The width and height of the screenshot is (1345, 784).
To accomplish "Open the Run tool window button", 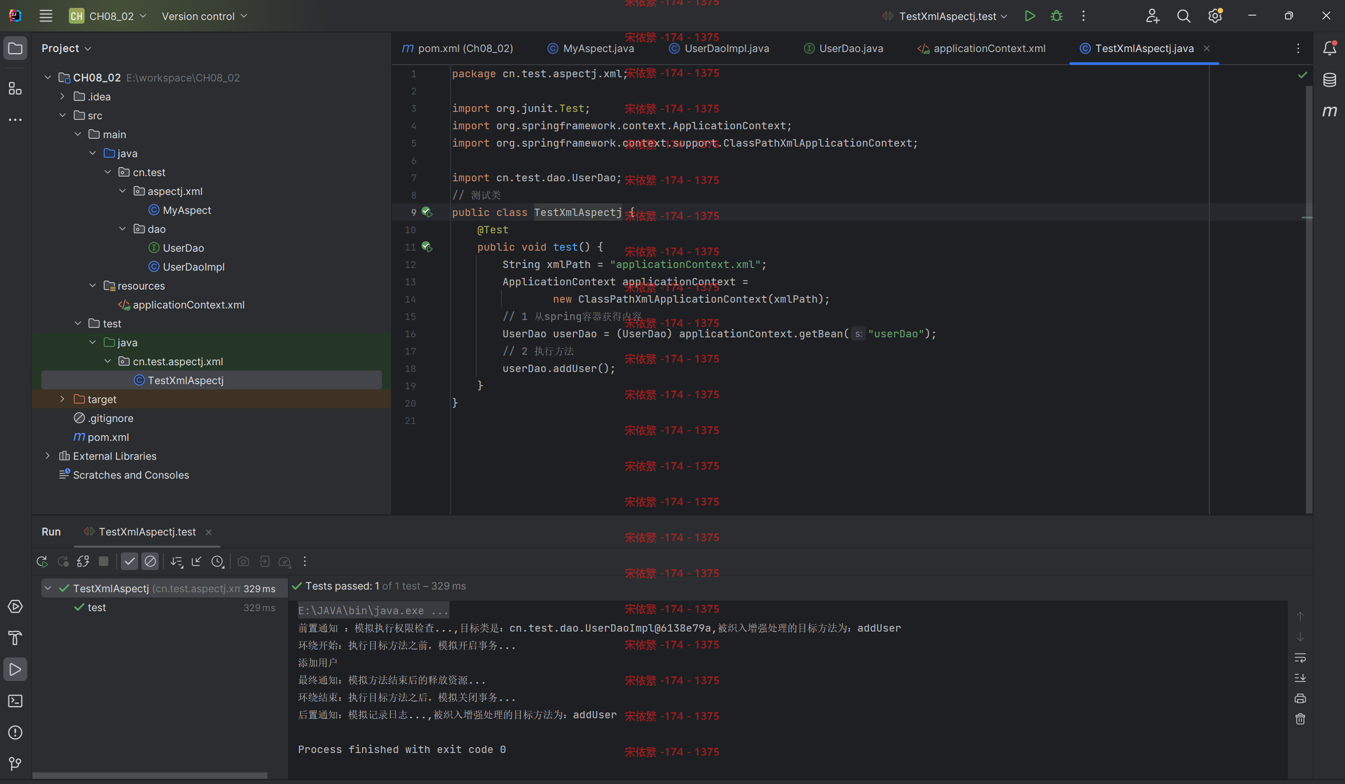I will [15, 670].
